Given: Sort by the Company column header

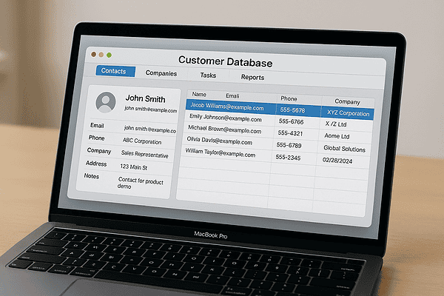Looking at the screenshot, I should point(347,101).
